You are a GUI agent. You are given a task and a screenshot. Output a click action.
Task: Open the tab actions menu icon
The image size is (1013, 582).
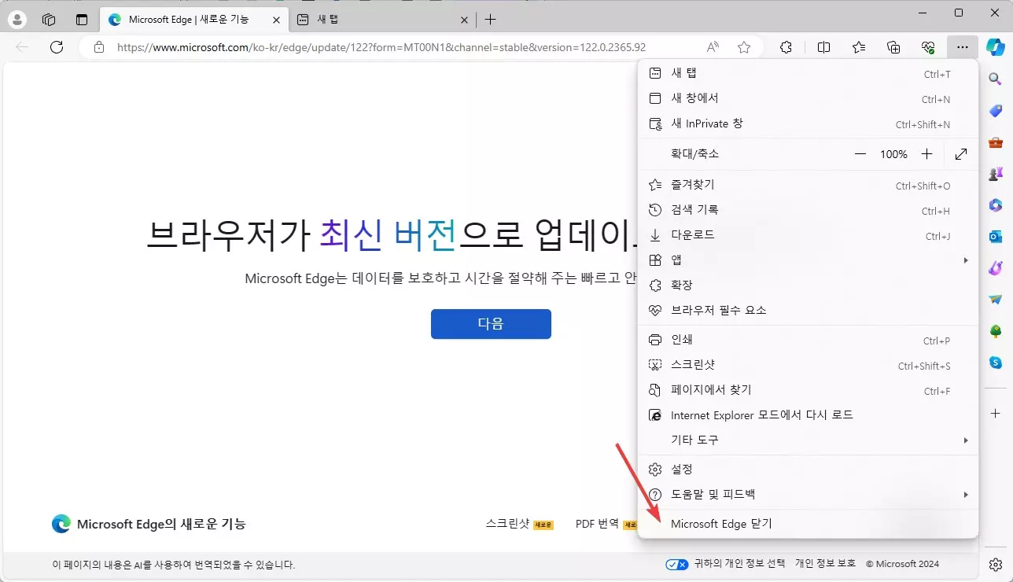click(x=82, y=20)
